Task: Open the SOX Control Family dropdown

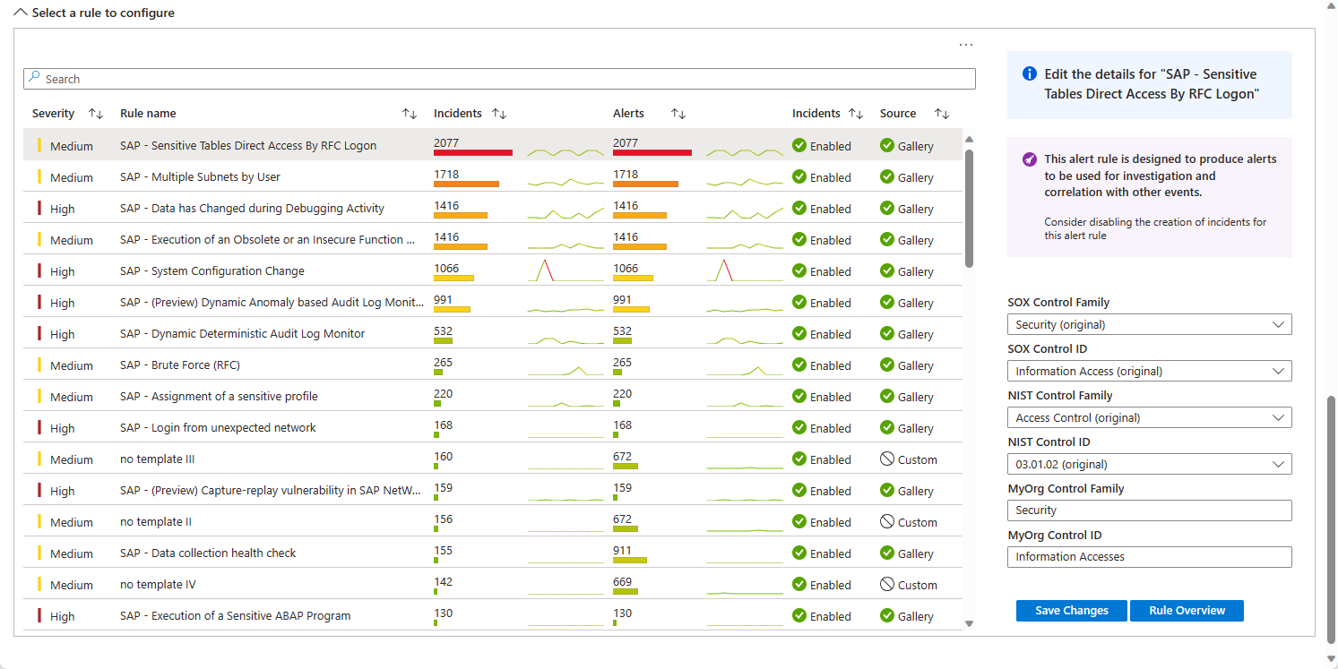Action: click(1149, 324)
